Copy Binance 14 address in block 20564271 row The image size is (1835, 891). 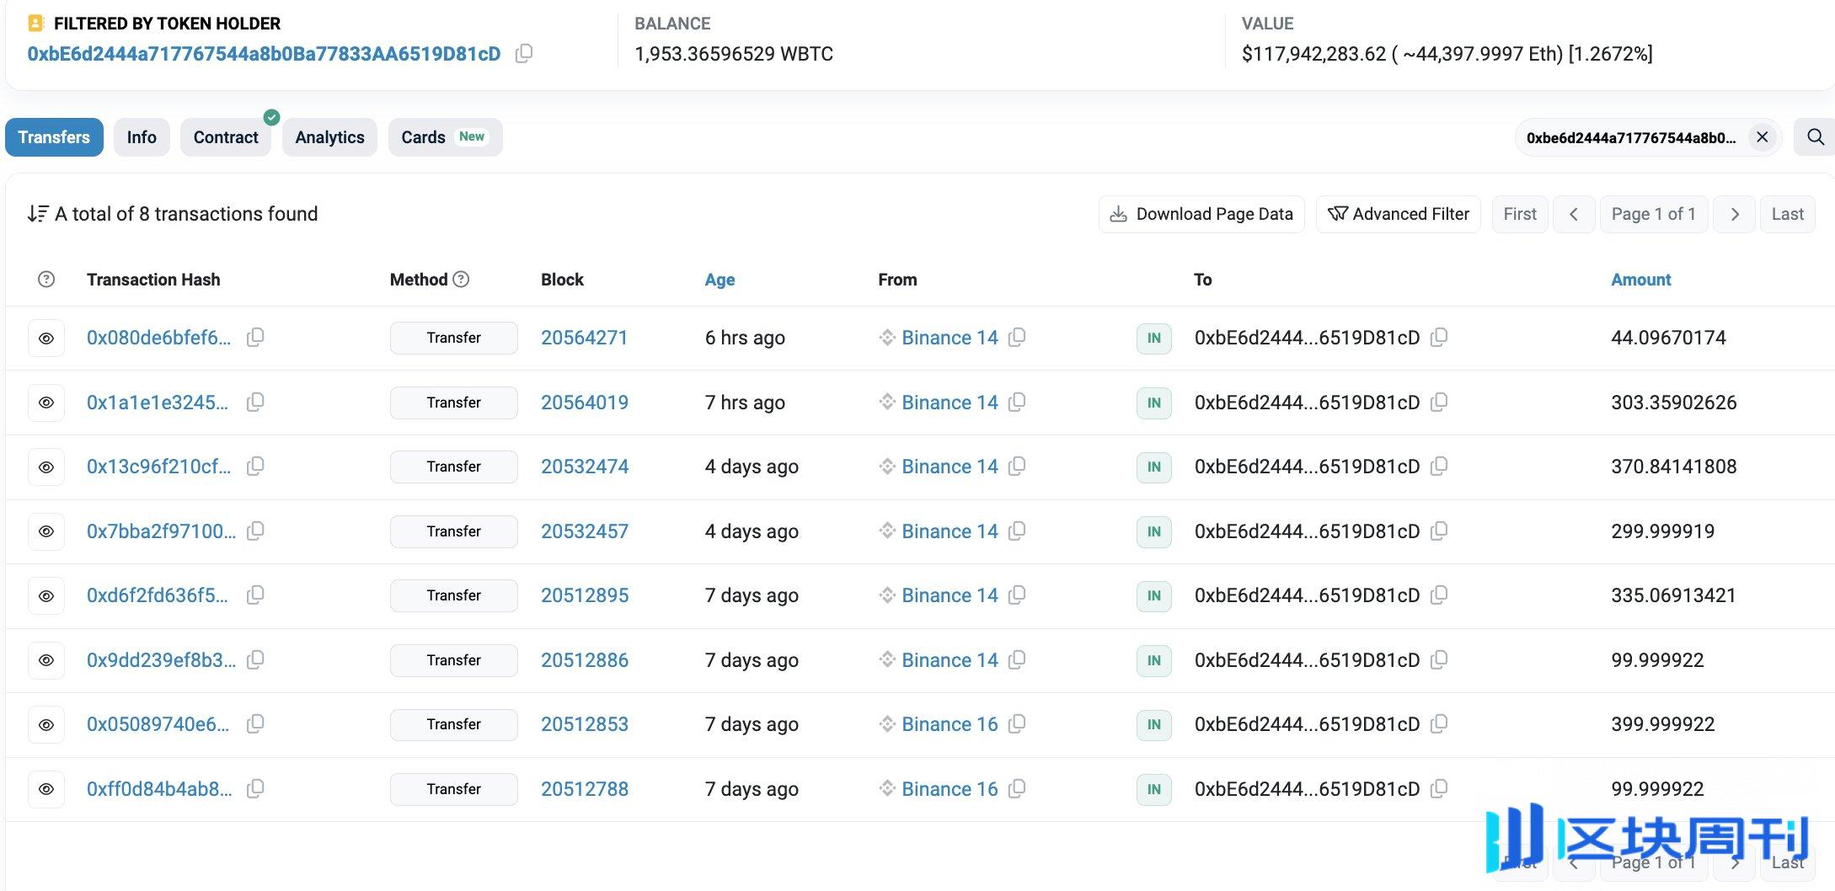coord(1017,338)
